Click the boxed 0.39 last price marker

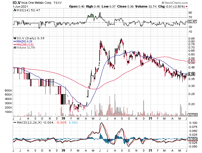(x=192, y=74)
